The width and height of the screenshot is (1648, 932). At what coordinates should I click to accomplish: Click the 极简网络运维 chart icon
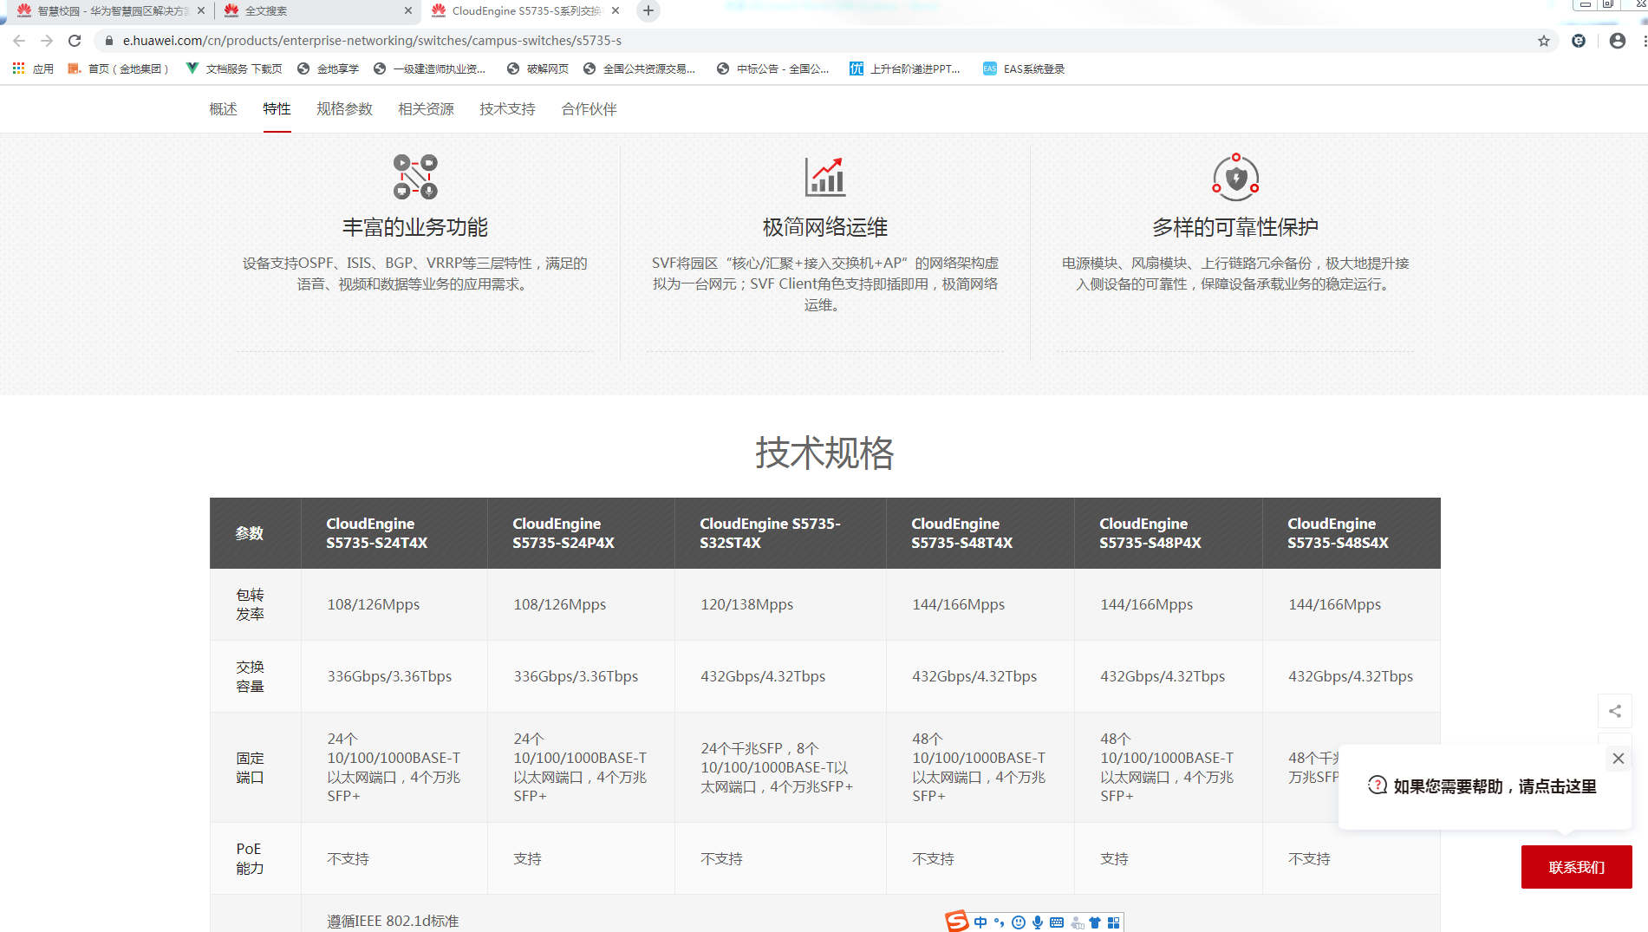(824, 177)
